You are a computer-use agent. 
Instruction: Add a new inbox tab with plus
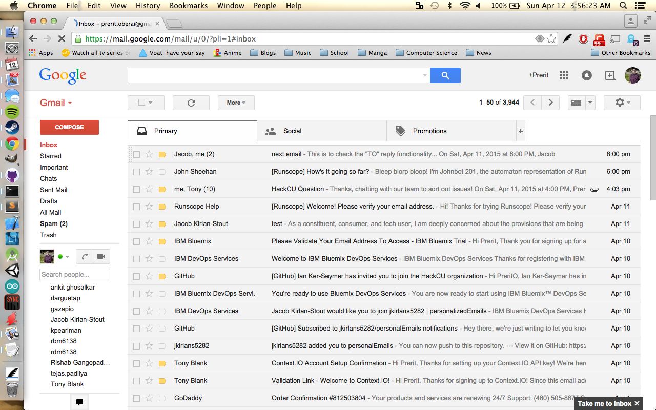click(x=521, y=131)
